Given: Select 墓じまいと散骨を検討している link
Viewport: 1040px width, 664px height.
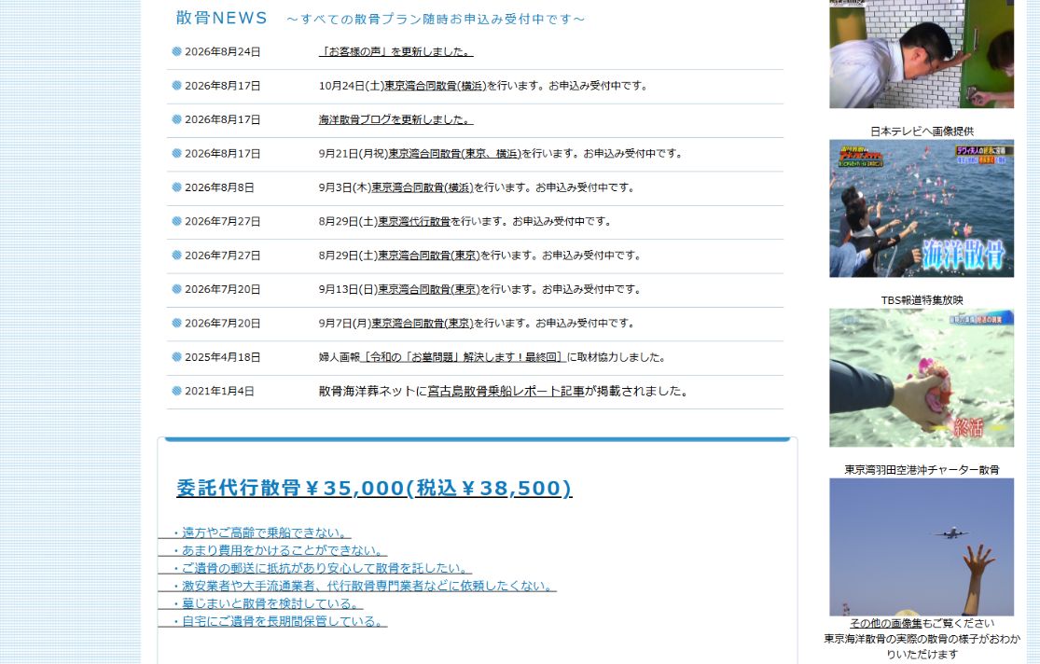Looking at the screenshot, I should coord(260,603).
